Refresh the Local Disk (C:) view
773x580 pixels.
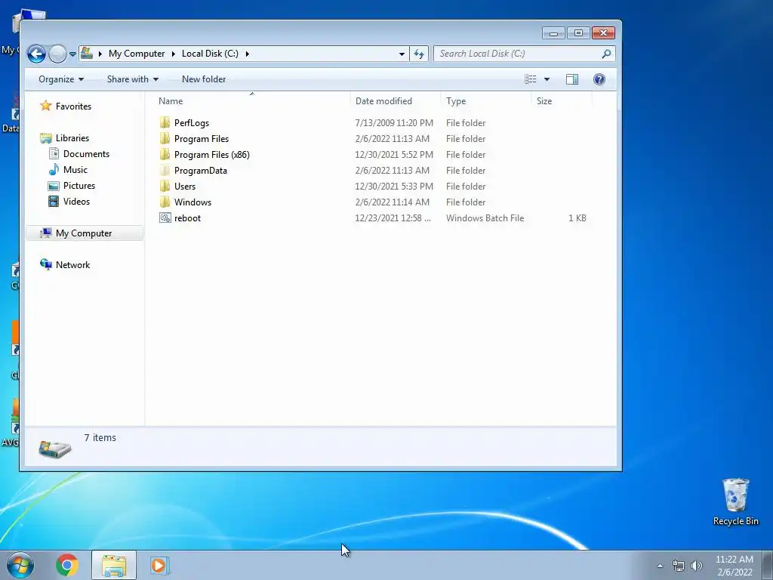419,54
